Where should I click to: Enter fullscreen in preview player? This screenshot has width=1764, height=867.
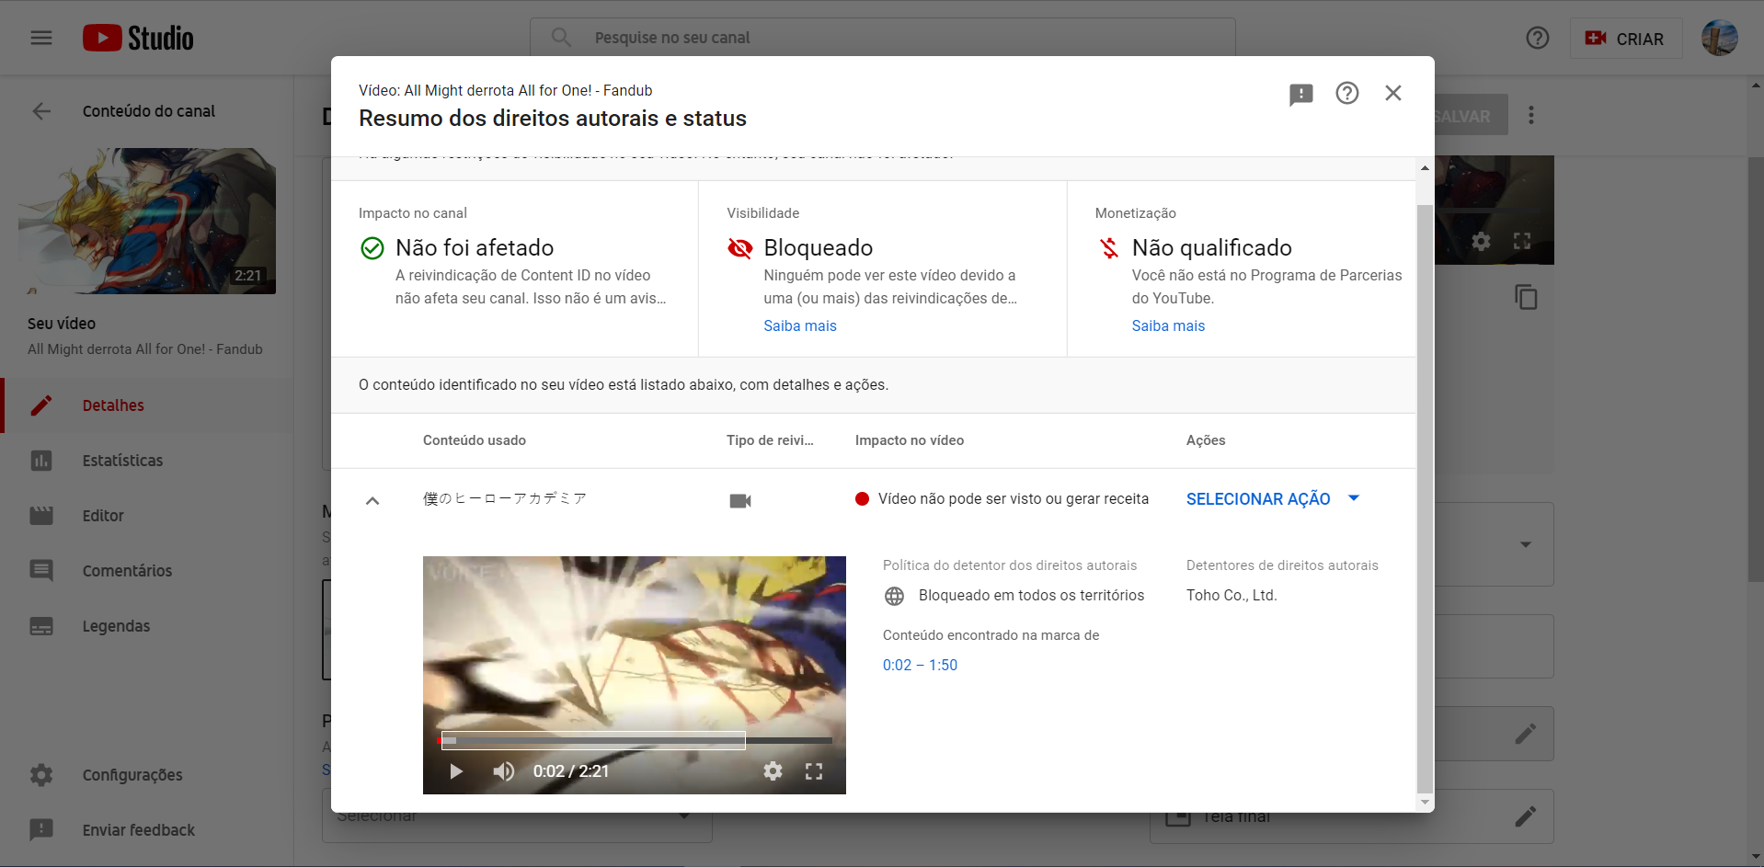[814, 771]
